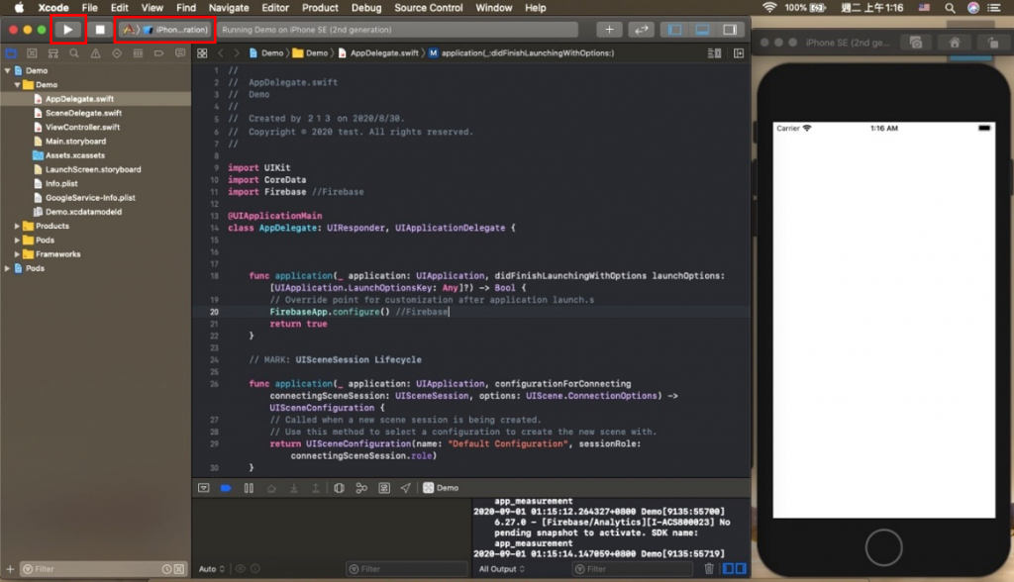Open the iPhone scheme destination selector

pyautogui.click(x=166, y=29)
